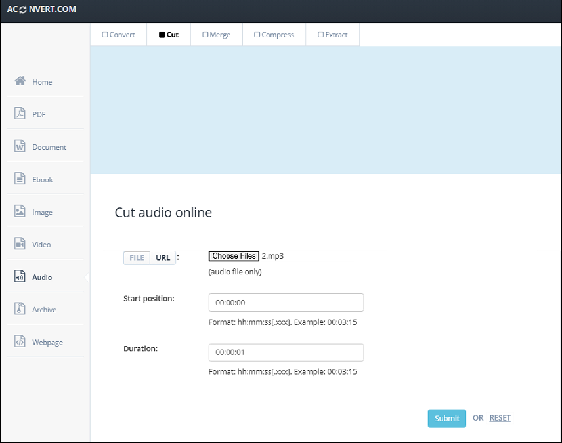
Task: Select the FILE source toggle
Action: pyautogui.click(x=137, y=258)
